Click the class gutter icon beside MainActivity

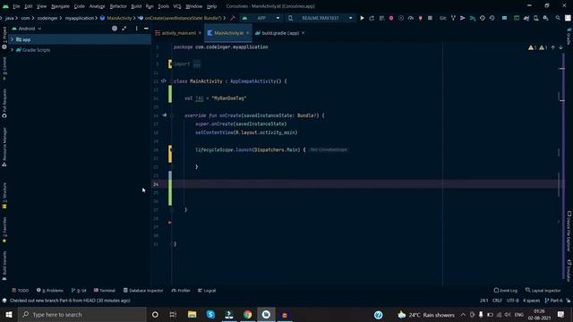point(164,81)
